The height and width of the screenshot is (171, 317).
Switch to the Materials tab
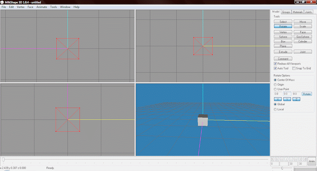click(298, 12)
